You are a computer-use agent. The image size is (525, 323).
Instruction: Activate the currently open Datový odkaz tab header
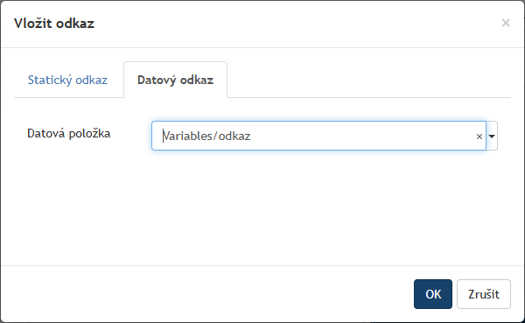click(x=176, y=80)
